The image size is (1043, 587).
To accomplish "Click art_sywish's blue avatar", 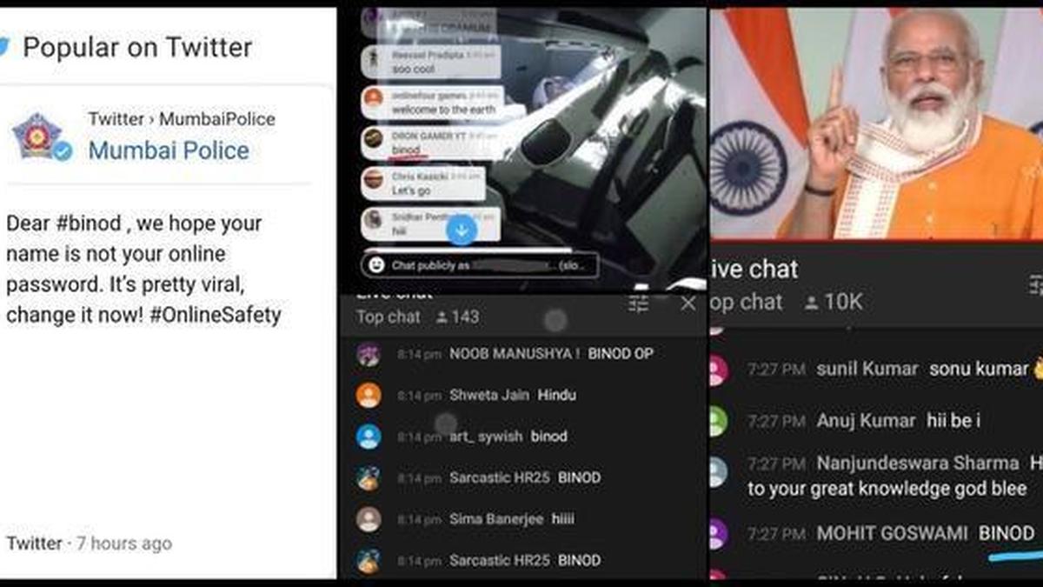I will tap(369, 437).
